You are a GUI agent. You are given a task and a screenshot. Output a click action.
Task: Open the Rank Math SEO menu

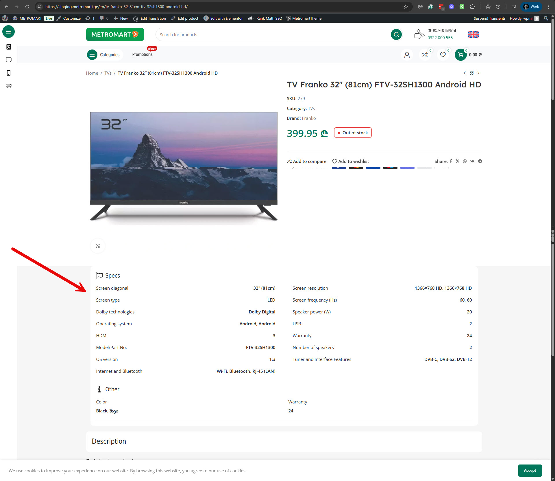click(x=265, y=18)
